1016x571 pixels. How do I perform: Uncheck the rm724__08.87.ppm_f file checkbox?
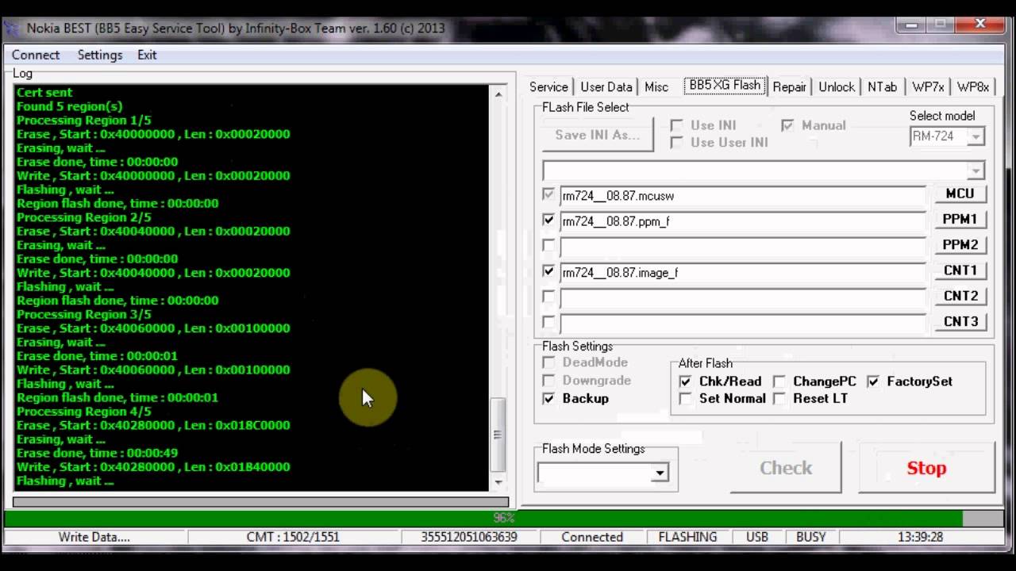[548, 220]
